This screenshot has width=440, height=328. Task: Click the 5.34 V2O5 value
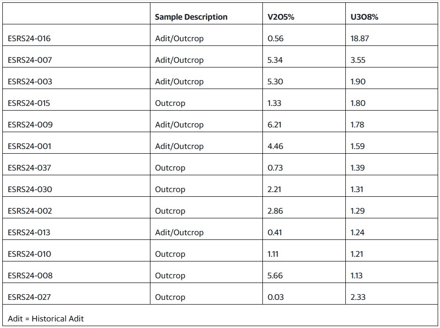click(x=276, y=60)
